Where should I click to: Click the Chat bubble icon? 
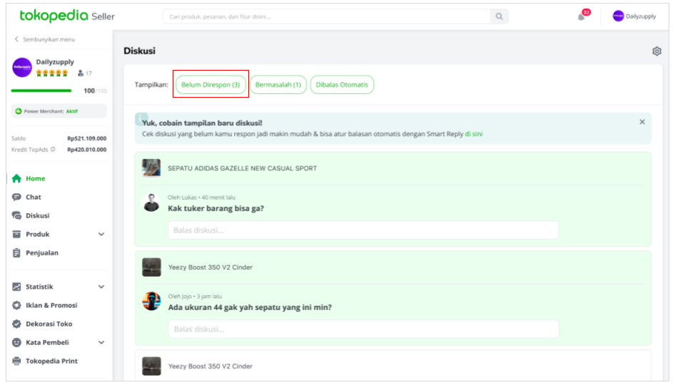(16, 197)
